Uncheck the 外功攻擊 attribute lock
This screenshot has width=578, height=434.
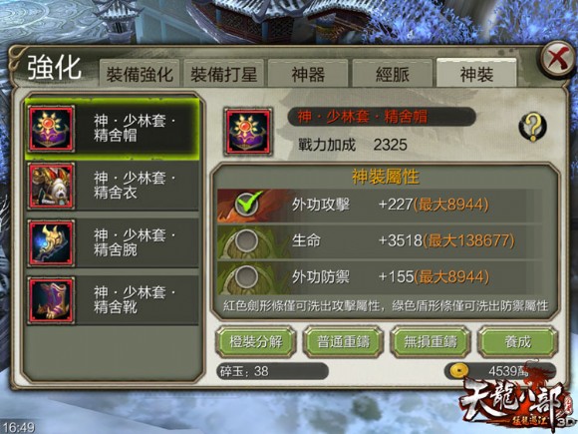246,205
